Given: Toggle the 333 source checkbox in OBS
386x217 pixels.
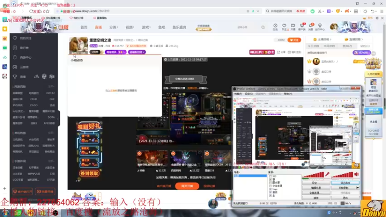Looking at the screenshot, I should [270, 176].
